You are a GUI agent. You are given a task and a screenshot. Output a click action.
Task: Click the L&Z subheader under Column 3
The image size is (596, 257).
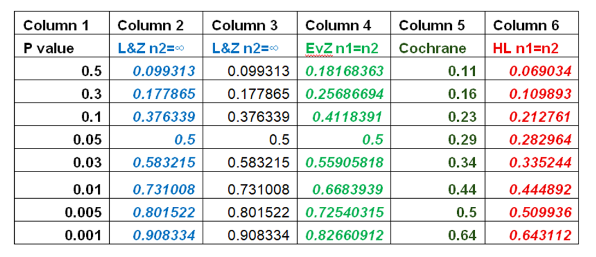(x=246, y=49)
